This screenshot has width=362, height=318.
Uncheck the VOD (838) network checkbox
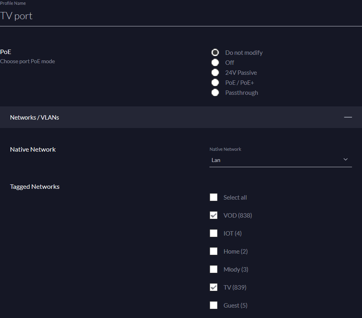[213, 215]
